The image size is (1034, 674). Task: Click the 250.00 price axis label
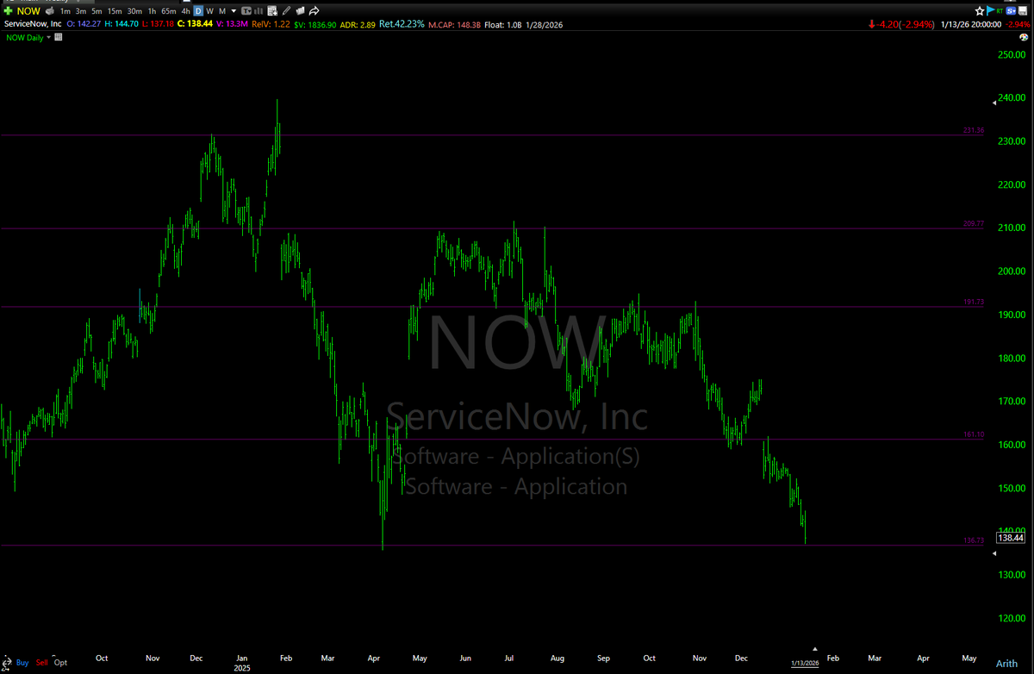(x=1011, y=54)
